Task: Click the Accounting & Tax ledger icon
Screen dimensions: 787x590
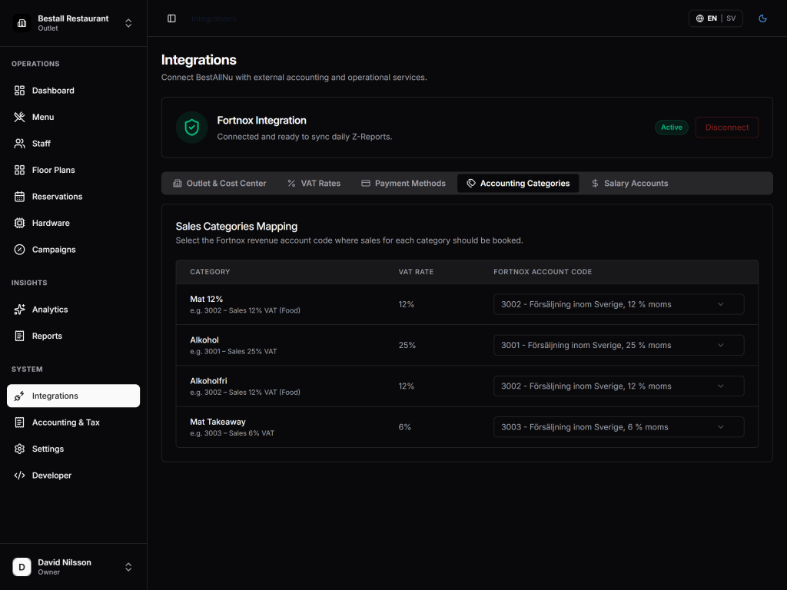Action: 19,423
